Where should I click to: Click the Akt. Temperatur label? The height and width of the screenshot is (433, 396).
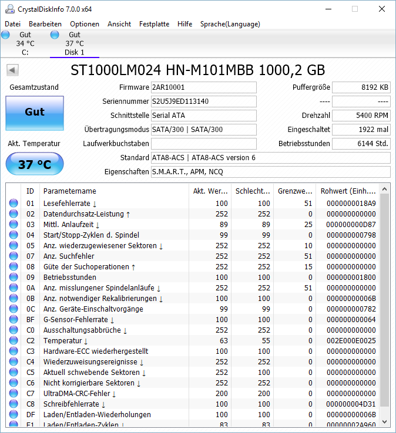(x=34, y=144)
